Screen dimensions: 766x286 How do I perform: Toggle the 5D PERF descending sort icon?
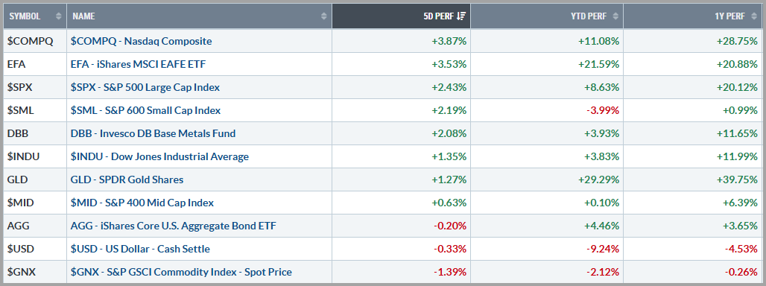(461, 16)
